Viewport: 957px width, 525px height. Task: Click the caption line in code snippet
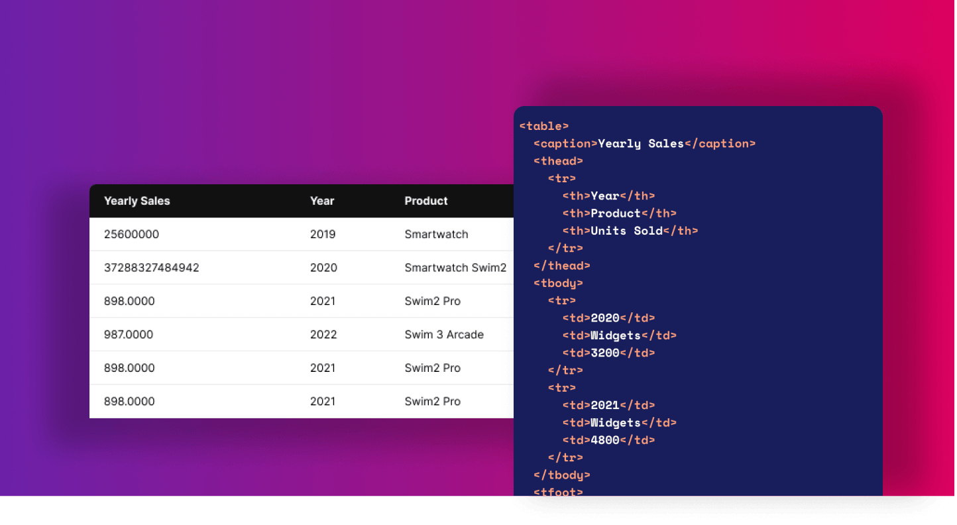click(x=644, y=144)
